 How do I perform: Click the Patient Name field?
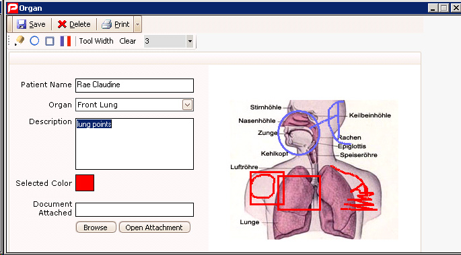coord(135,85)
